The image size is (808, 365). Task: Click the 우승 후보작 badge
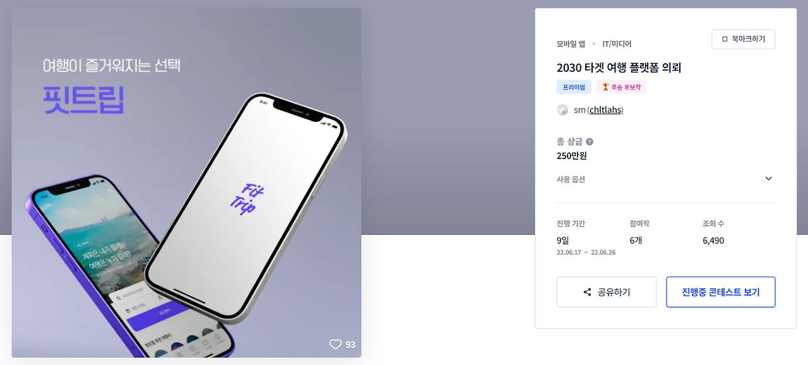621,87
